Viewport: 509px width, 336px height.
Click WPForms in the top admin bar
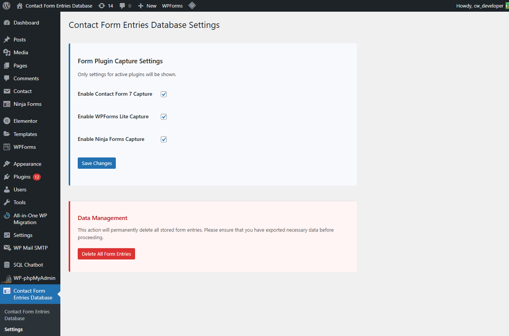[x=172, y=6]
